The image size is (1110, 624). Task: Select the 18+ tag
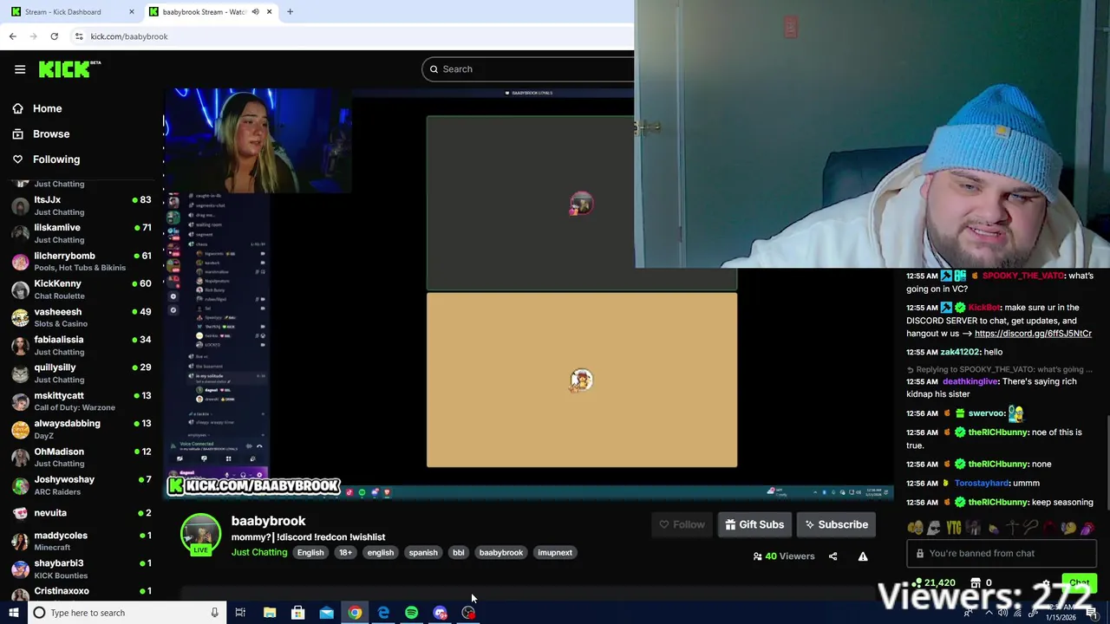(x=345, y=553)
